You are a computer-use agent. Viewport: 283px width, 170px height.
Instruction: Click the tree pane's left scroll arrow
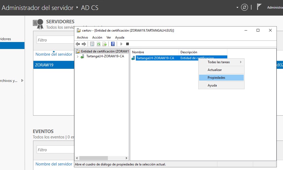click(77, 158)
